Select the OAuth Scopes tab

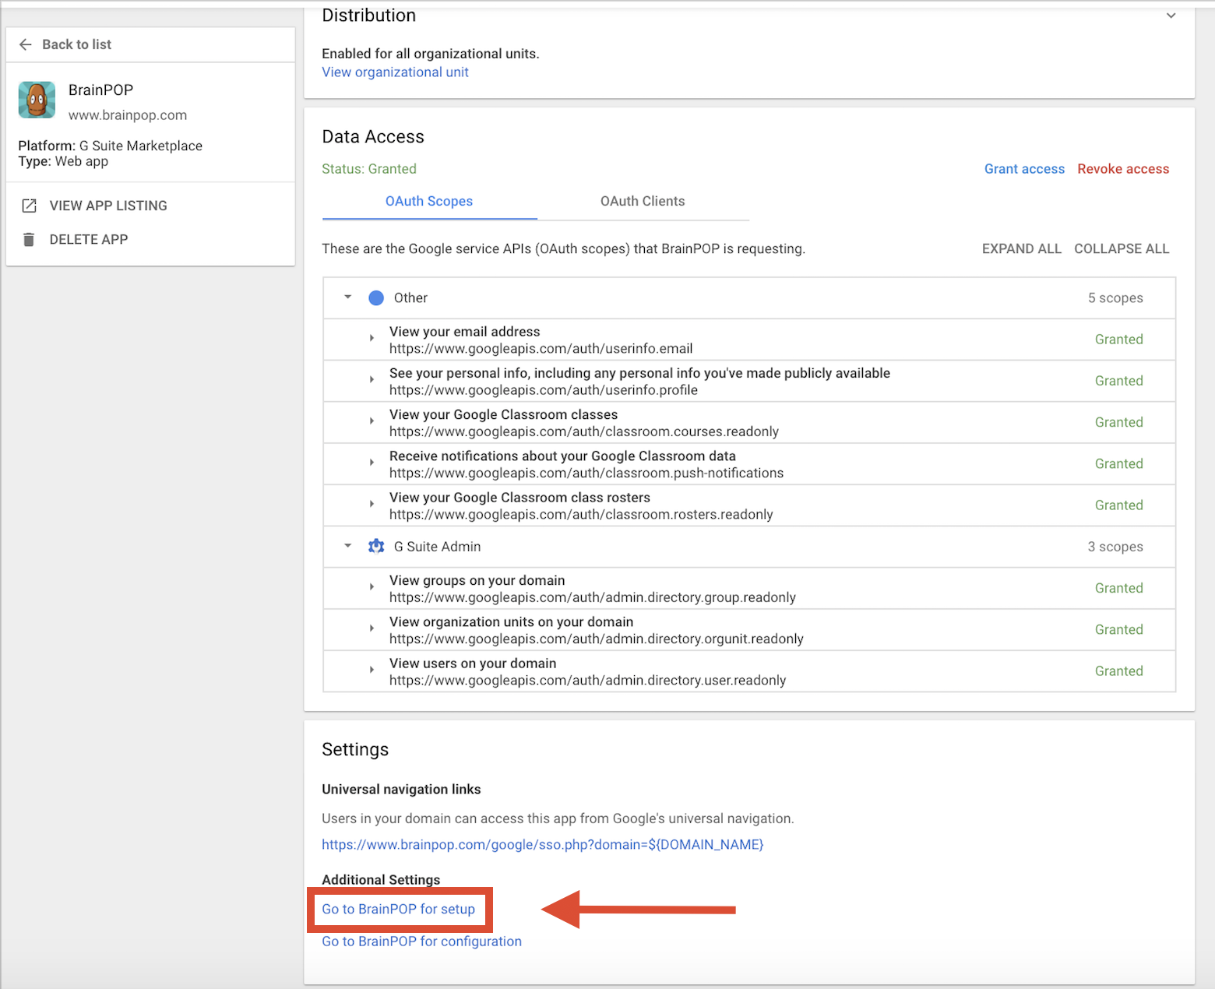[429, 201]
